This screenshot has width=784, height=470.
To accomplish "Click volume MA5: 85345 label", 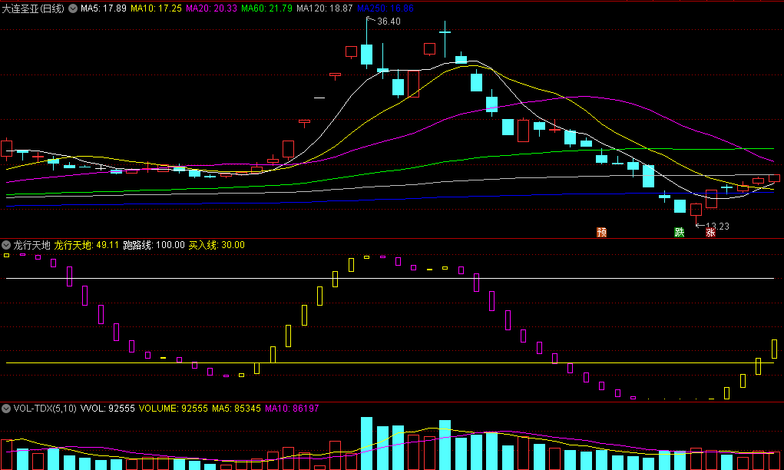I will pos(237,409).
